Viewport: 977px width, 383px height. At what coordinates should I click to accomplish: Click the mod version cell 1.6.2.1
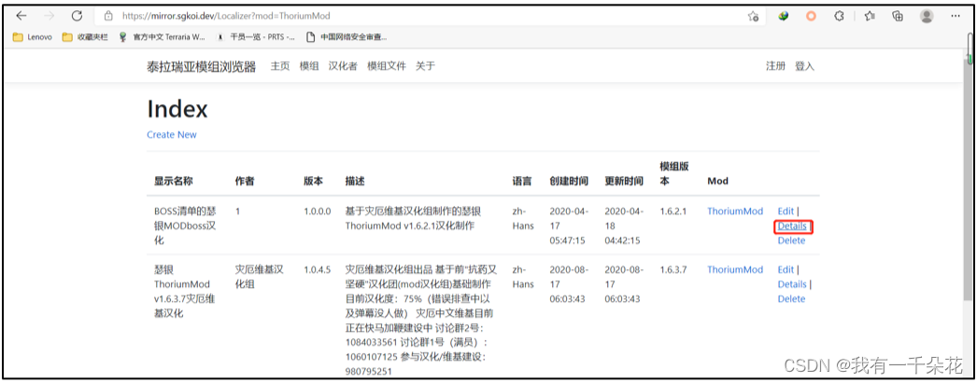coord(673,212)
